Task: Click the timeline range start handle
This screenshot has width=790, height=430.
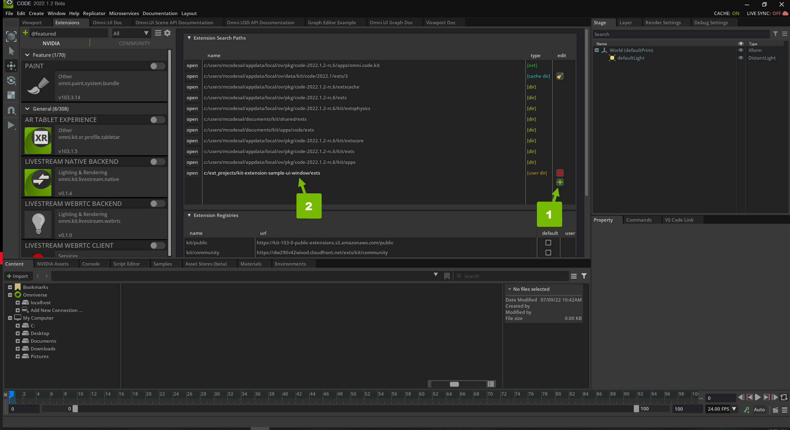Action: (75, 409)
